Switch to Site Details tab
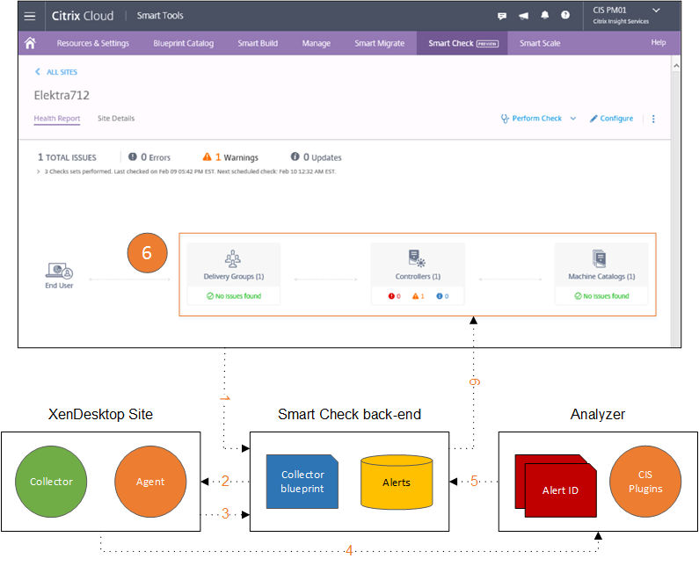699x566 pixels. click(116, 119)
